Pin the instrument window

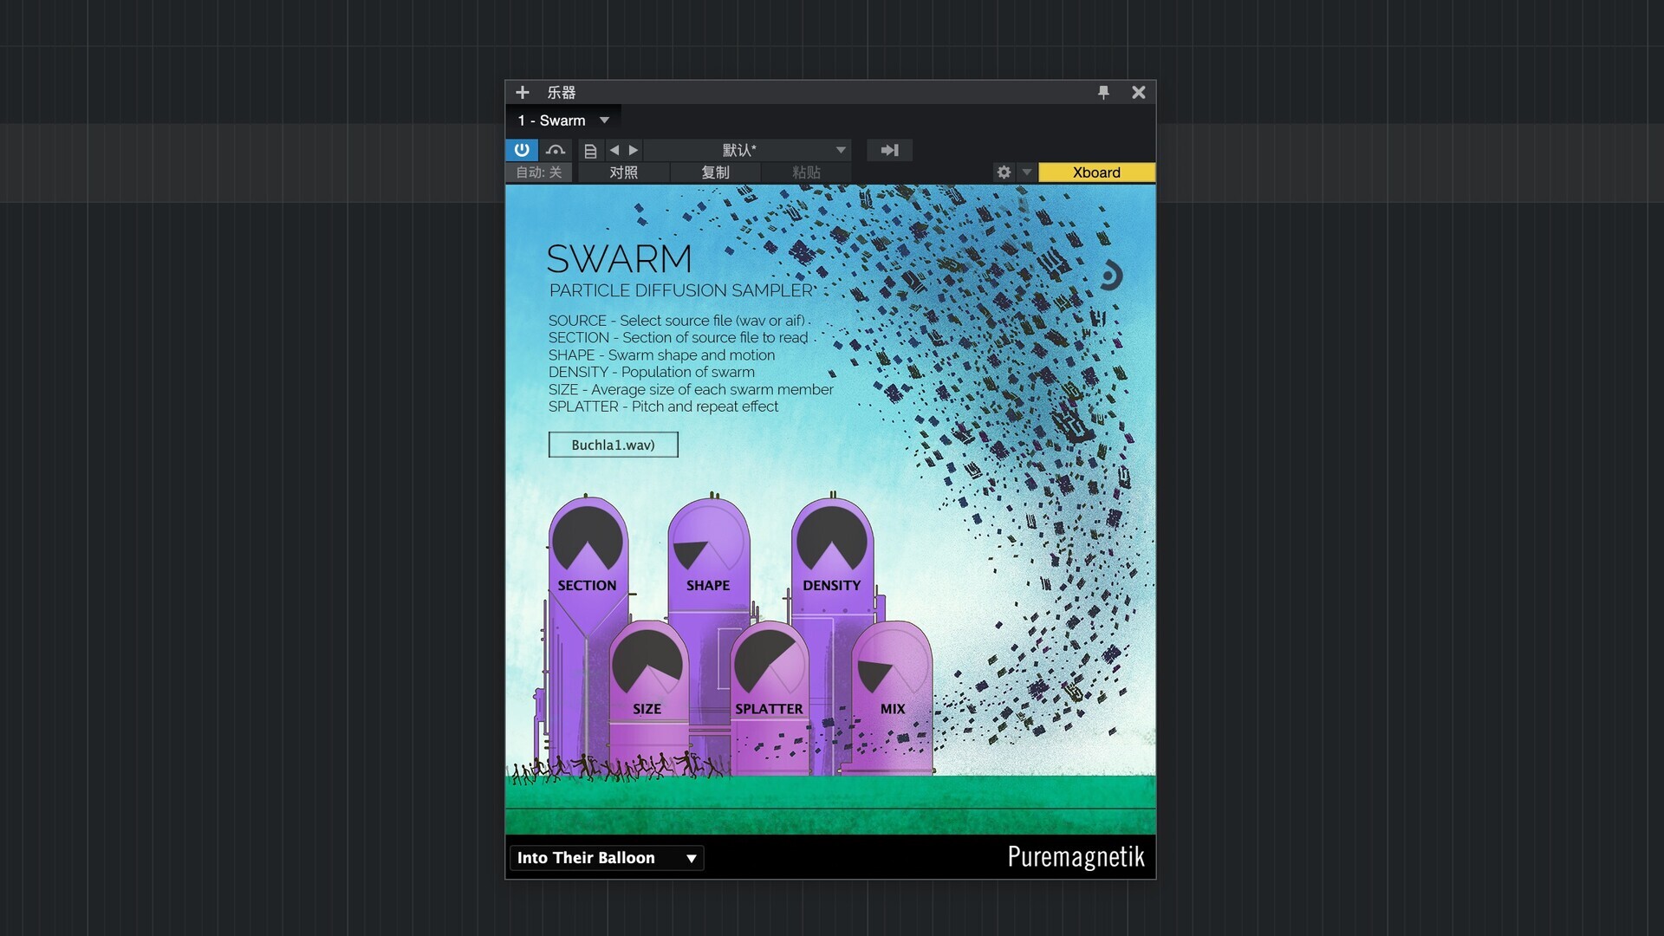[x=1103, y=92]
